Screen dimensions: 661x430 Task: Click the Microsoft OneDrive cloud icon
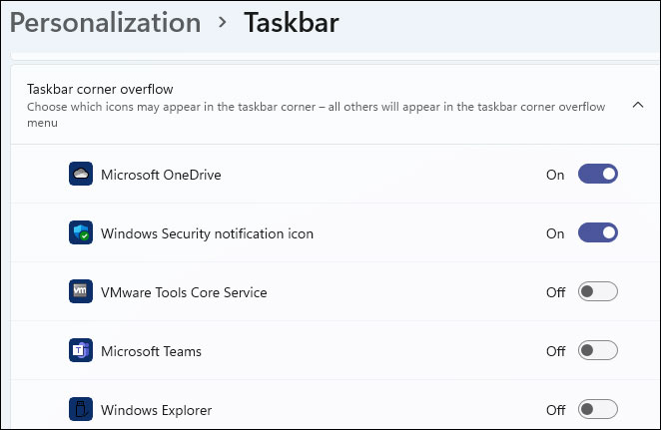(81, 175)
